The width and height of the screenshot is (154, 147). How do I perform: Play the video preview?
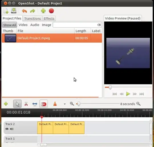(128, 94)
